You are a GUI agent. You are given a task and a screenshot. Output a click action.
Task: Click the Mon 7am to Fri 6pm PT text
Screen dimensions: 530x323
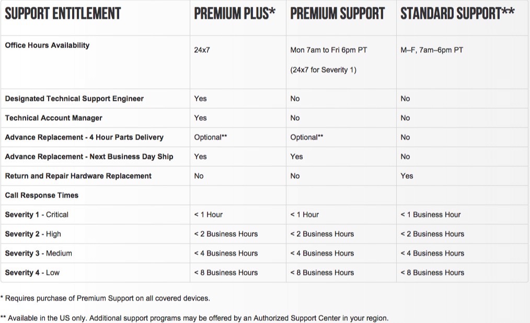[329, 50]
